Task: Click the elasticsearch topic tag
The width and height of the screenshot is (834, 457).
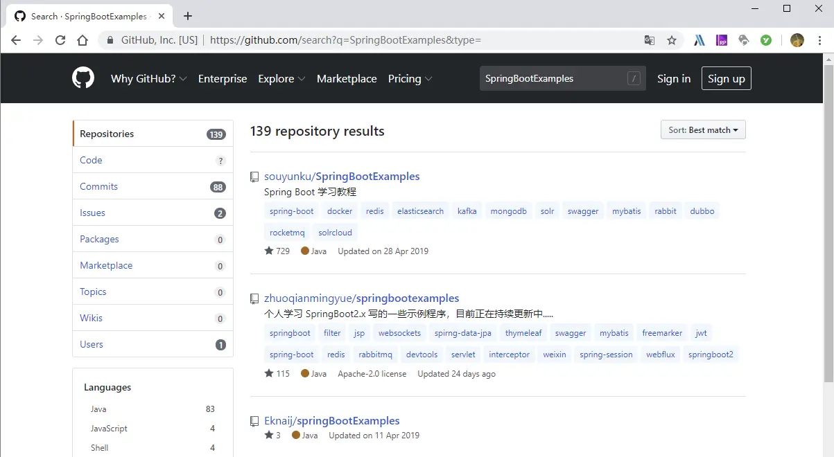Action: [x=420, y=211]
